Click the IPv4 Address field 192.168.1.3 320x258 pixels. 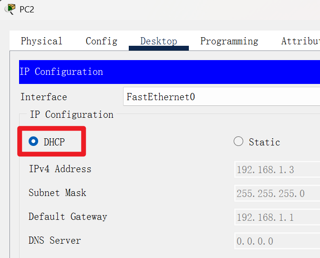tap(277, 169)
